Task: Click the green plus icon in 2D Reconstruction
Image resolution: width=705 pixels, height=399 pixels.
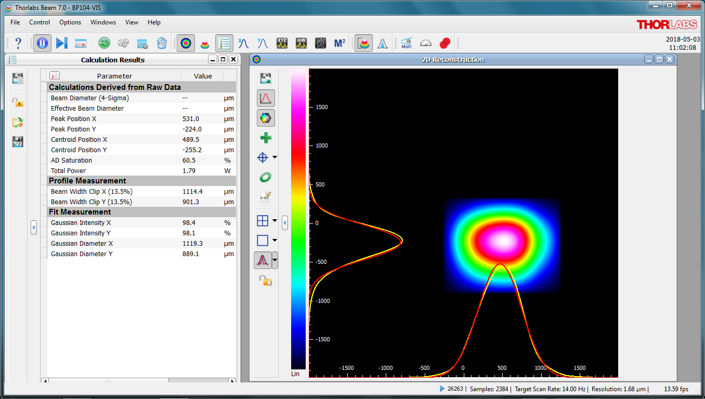Action: 265,138
